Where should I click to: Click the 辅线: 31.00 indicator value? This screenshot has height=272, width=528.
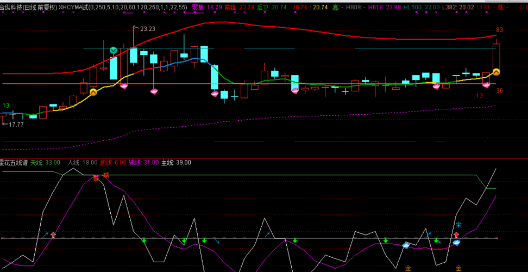[143, 163]
